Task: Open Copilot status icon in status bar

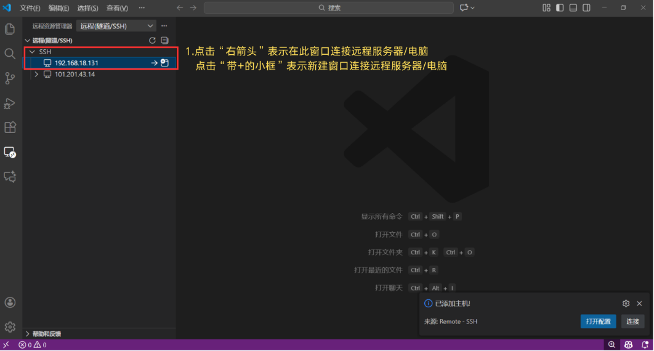Action: click(628, 345)
